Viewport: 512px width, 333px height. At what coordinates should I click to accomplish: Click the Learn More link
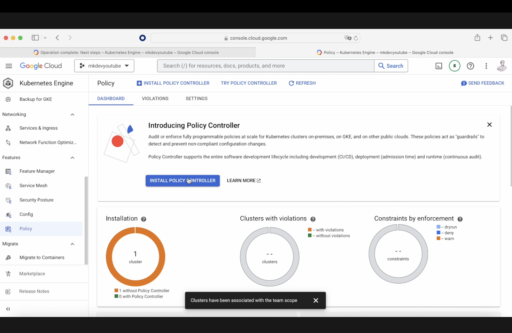[x=243, y=181]
